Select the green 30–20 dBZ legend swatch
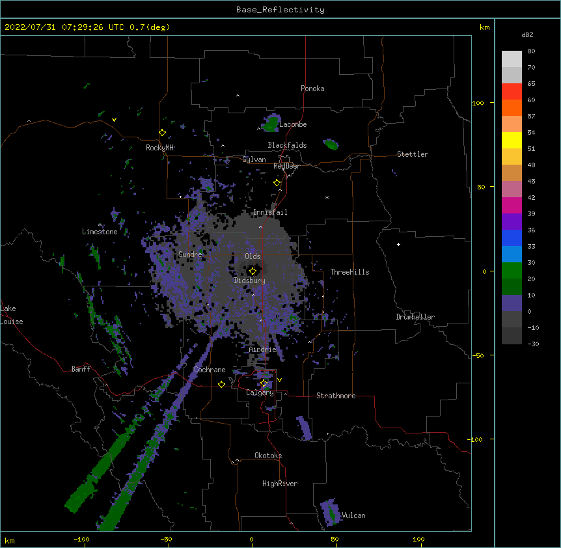561x548 pixels. [512, 271]
